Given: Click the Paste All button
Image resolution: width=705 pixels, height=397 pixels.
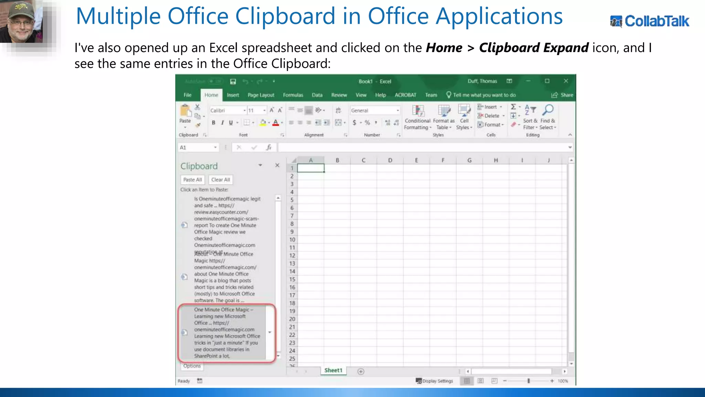Looking at the screenshot, I should pyautogui.click(x=192, y=180).
